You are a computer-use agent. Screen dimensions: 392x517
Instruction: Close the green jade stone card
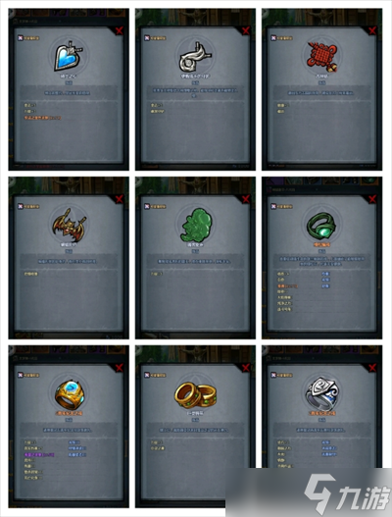pos(246,199)
